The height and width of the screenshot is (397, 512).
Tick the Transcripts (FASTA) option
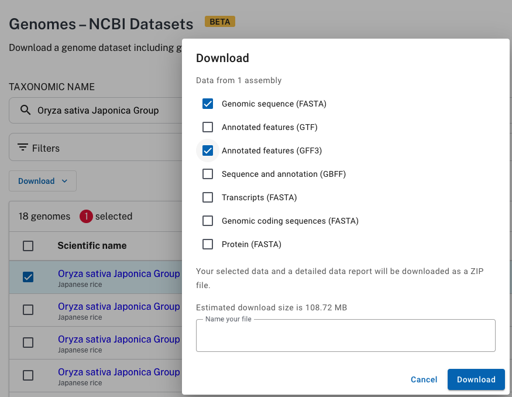[208, 197]
